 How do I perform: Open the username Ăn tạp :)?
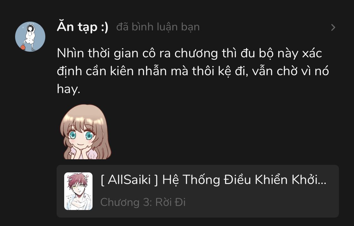pyautogui.click(x=83, y=27)
